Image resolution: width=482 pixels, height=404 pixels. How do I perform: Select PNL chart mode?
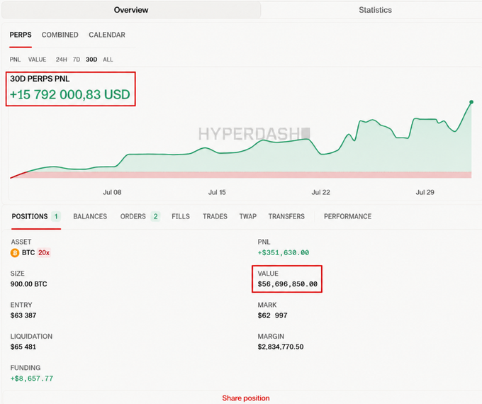(15, 60)
